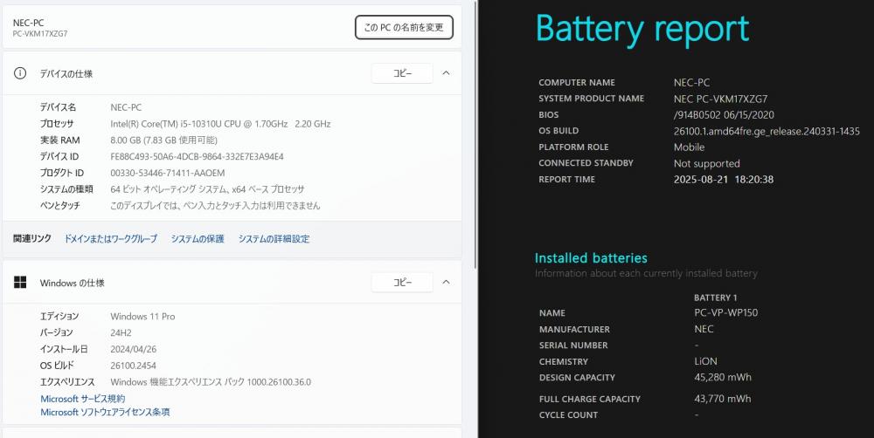Click the Windows logo icon beside Windows の仕様
Image resolution: width=874 pixels, height=438 pixels.
tap(20, 282)
